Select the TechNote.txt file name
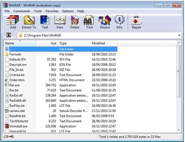This screenshot has height=142, width=185. (19, 121)
